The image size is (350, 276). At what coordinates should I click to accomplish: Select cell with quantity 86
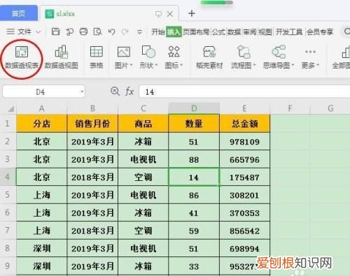coord(194,195)
